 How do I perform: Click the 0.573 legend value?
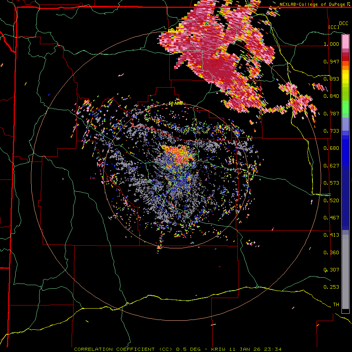click(x=331, y=183)
